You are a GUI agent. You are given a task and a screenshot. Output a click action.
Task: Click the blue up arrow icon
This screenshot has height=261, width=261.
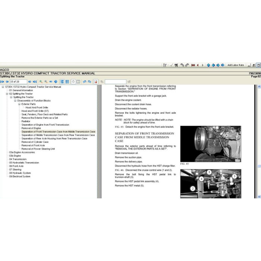pyautogui.click(x=208, y=65)
